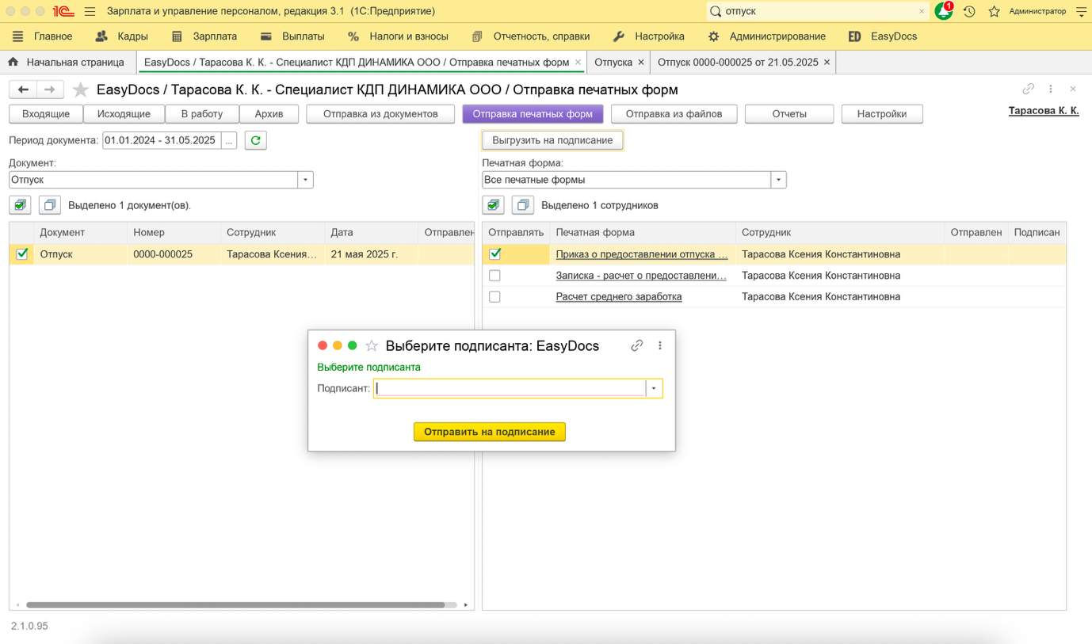Image resolution: width=1092 pixels, height=644 pixels.
Task: Click check-all icon above documents list
Action: 20,205
